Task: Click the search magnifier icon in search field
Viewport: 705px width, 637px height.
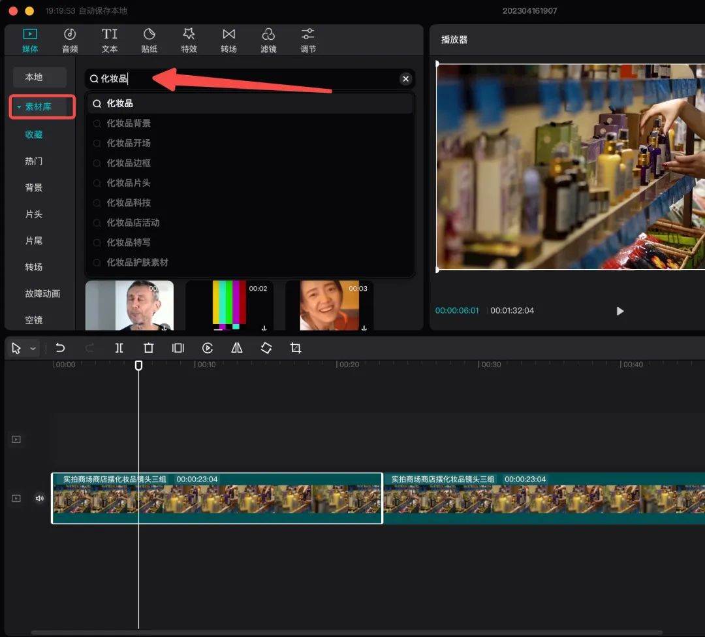Action: pyautogui.click(x=94, y=78)
